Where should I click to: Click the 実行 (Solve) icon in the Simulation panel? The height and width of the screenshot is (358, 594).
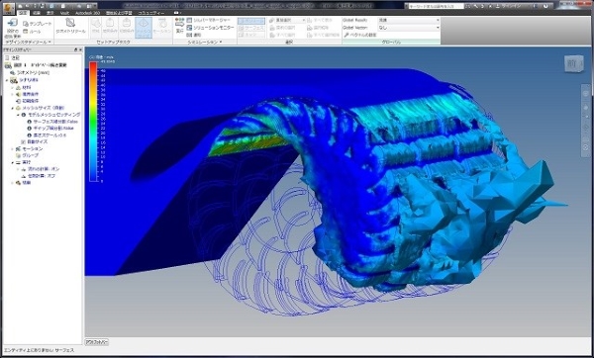[x=179, y=25]
